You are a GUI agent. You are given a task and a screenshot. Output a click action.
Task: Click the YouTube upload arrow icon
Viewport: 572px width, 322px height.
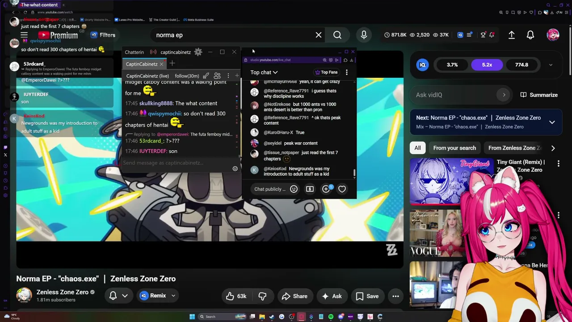click(x=512, y=35)
